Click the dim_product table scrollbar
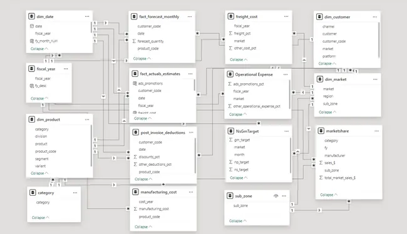Viewport: 407px width, 234px height. click(91, 145)
